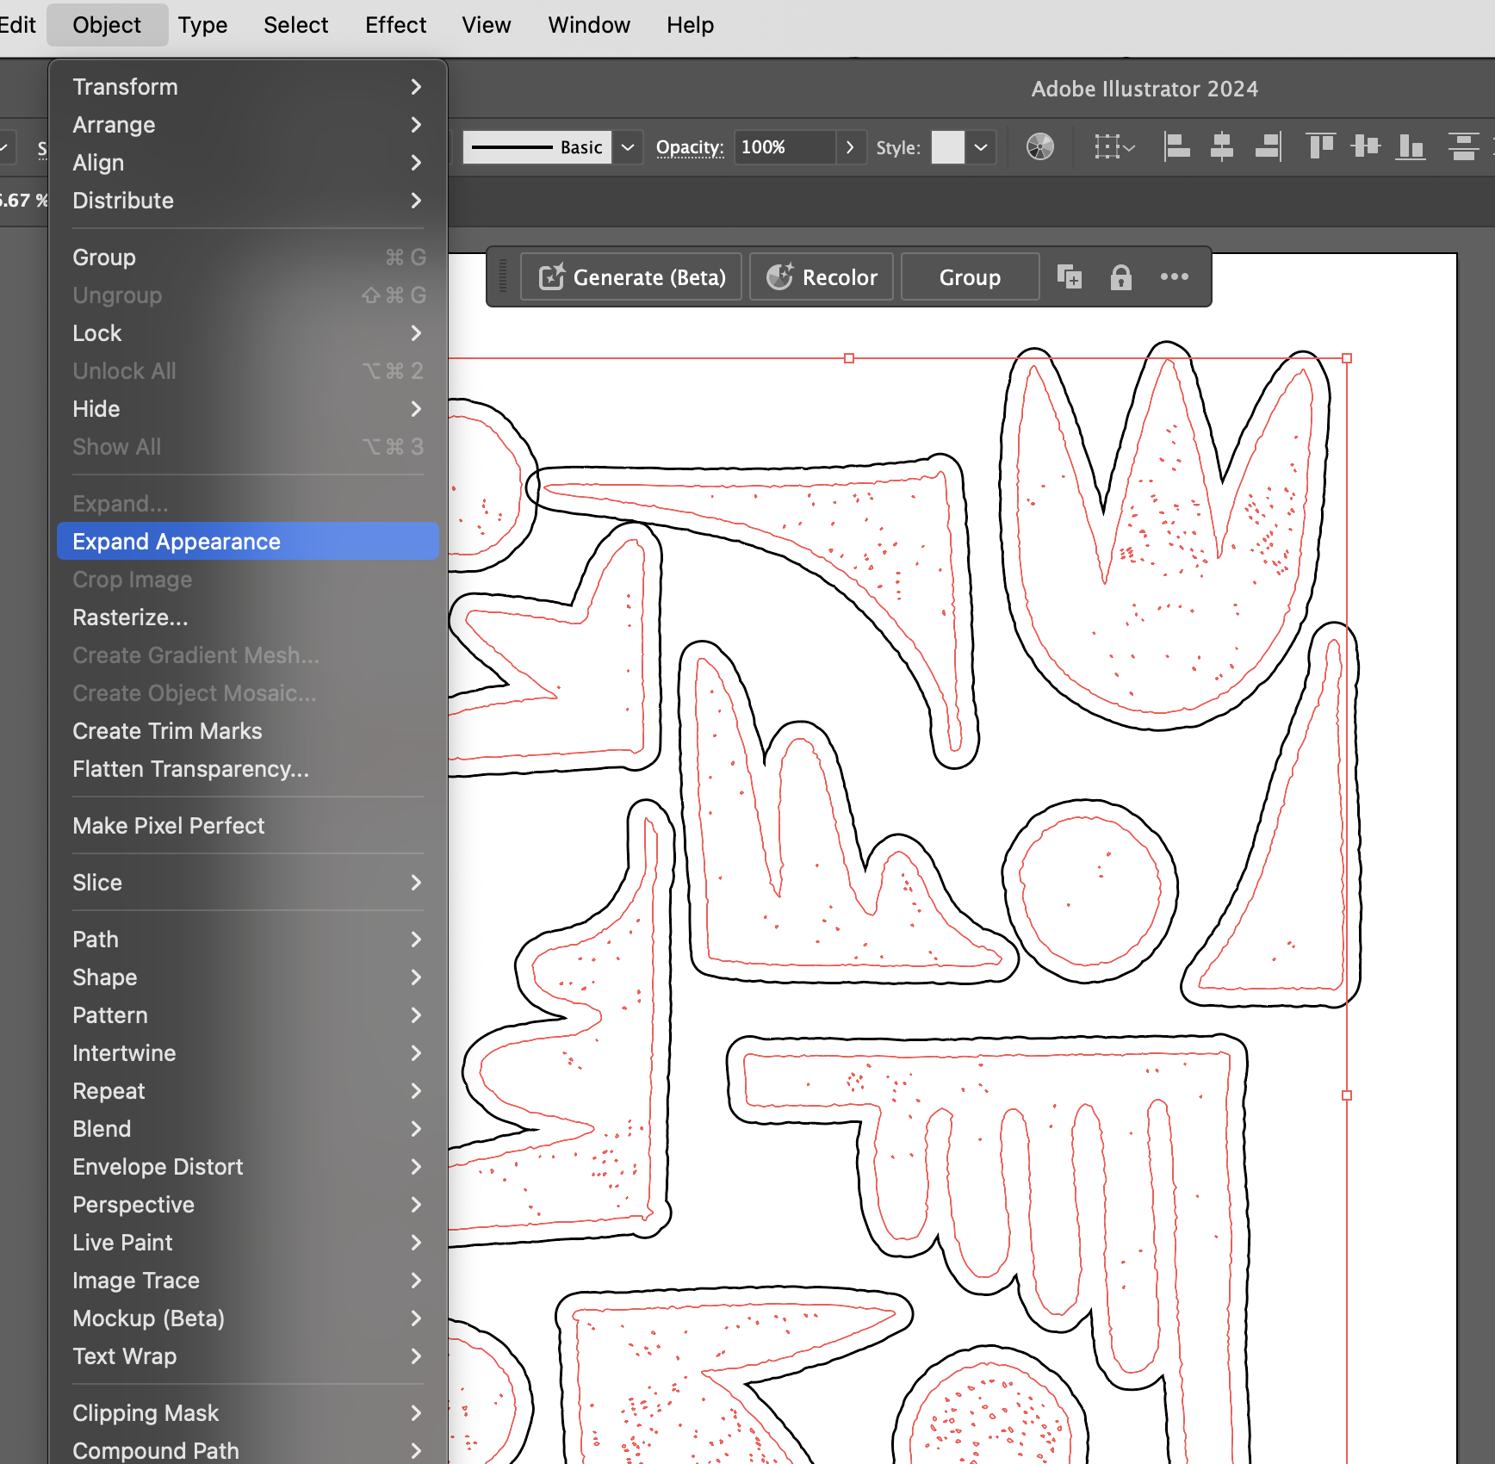Choose Make Pixel Perfect
Screen dimensions: 1495x1464
(248, 826)
